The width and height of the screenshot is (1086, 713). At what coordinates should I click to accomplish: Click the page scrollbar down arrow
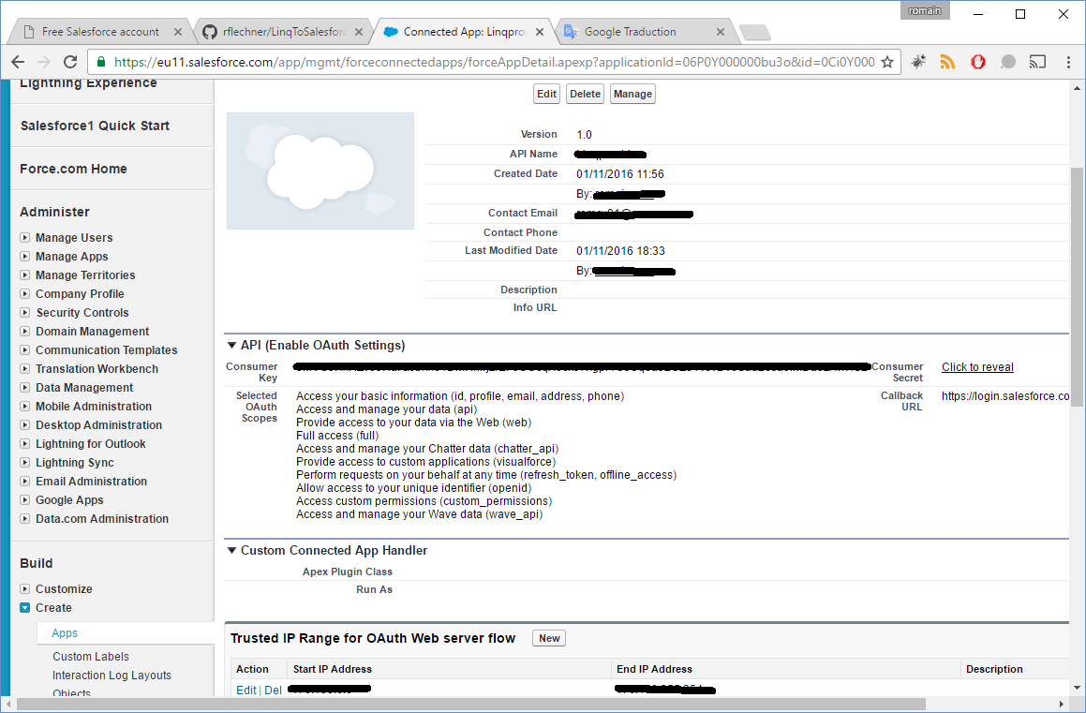tap(1077, 688)
